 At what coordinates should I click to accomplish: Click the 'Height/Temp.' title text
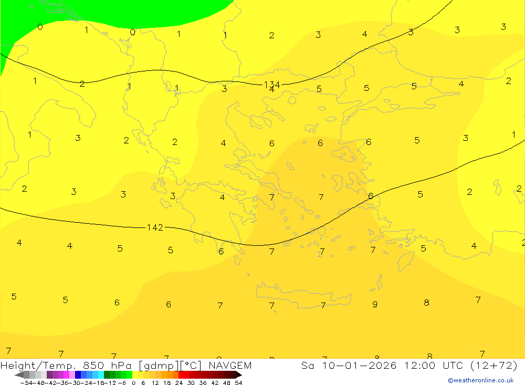tap(38, 366)
